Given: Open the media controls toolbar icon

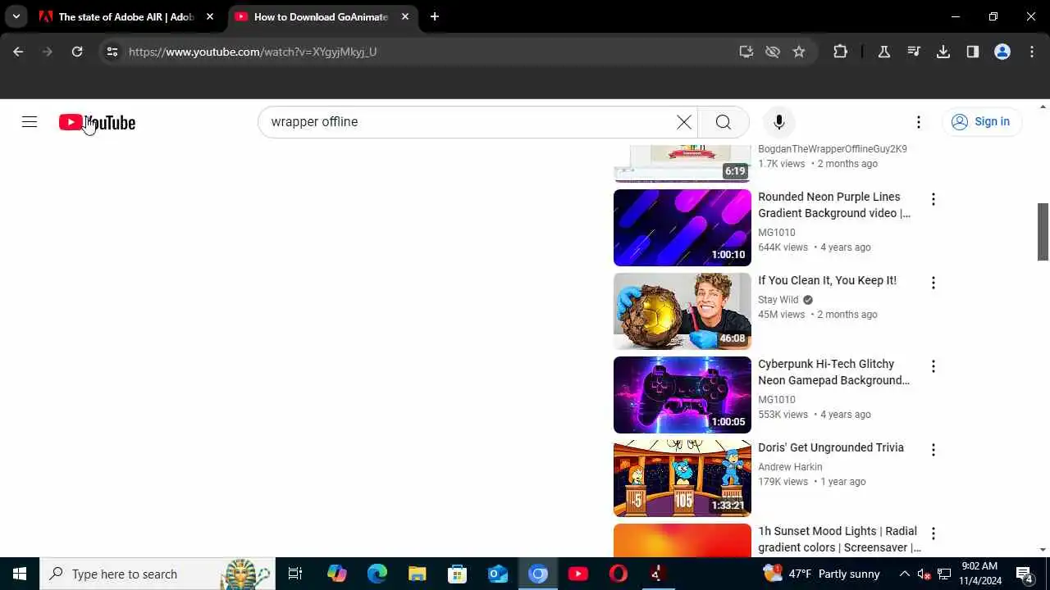Looking at the screenshot, I should point(914,52).
